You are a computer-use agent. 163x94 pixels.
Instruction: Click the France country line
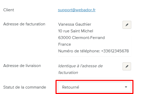(x=65, y=44)
